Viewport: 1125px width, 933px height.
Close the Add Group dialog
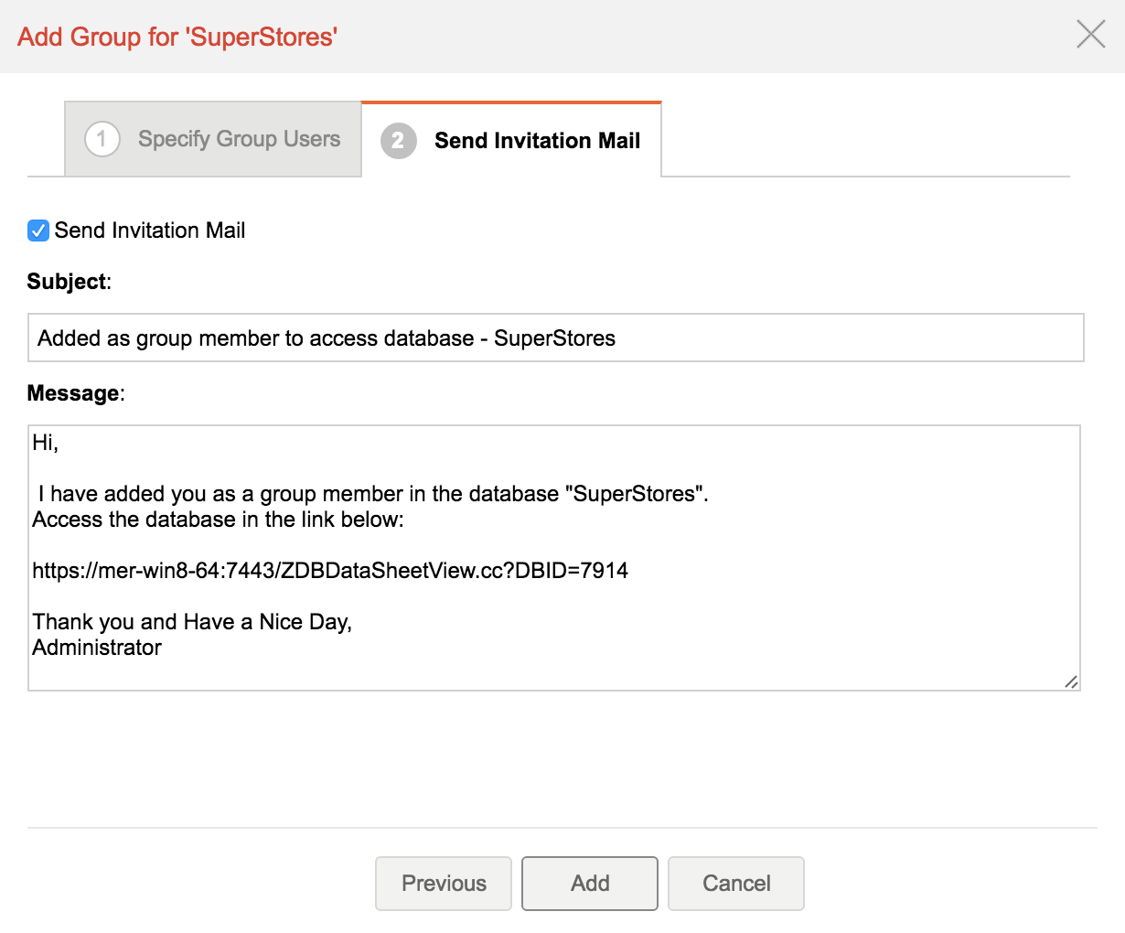click(1090, 36)
